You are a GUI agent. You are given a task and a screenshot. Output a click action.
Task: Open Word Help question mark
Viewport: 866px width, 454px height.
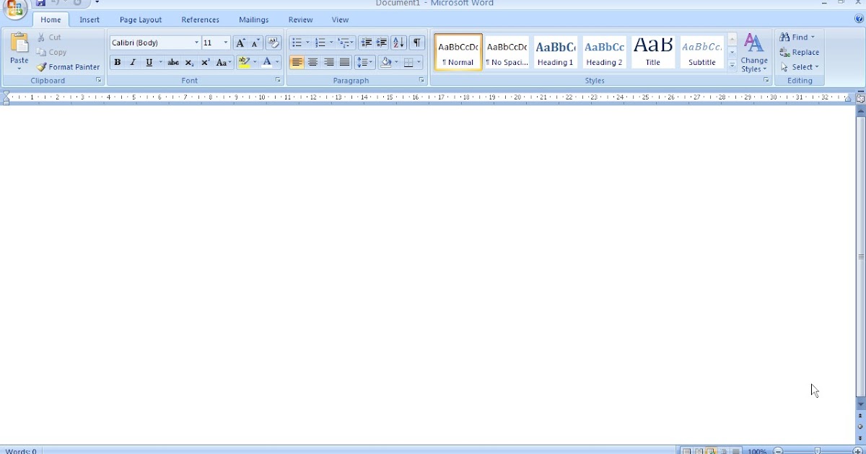tap(859, 19)
